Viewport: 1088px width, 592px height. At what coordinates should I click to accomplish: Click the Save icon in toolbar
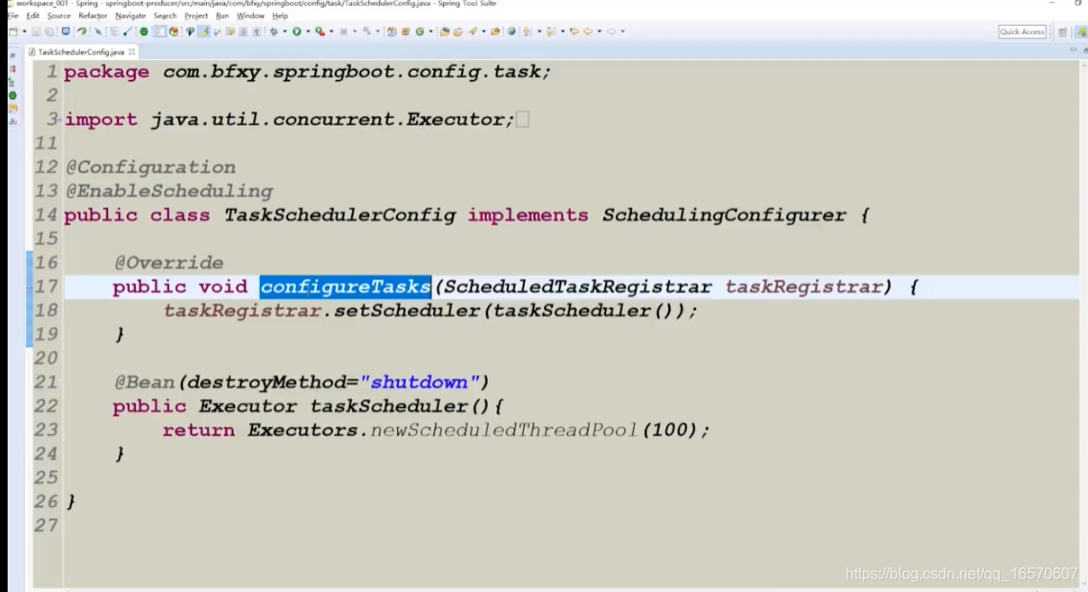coord(36,31)
